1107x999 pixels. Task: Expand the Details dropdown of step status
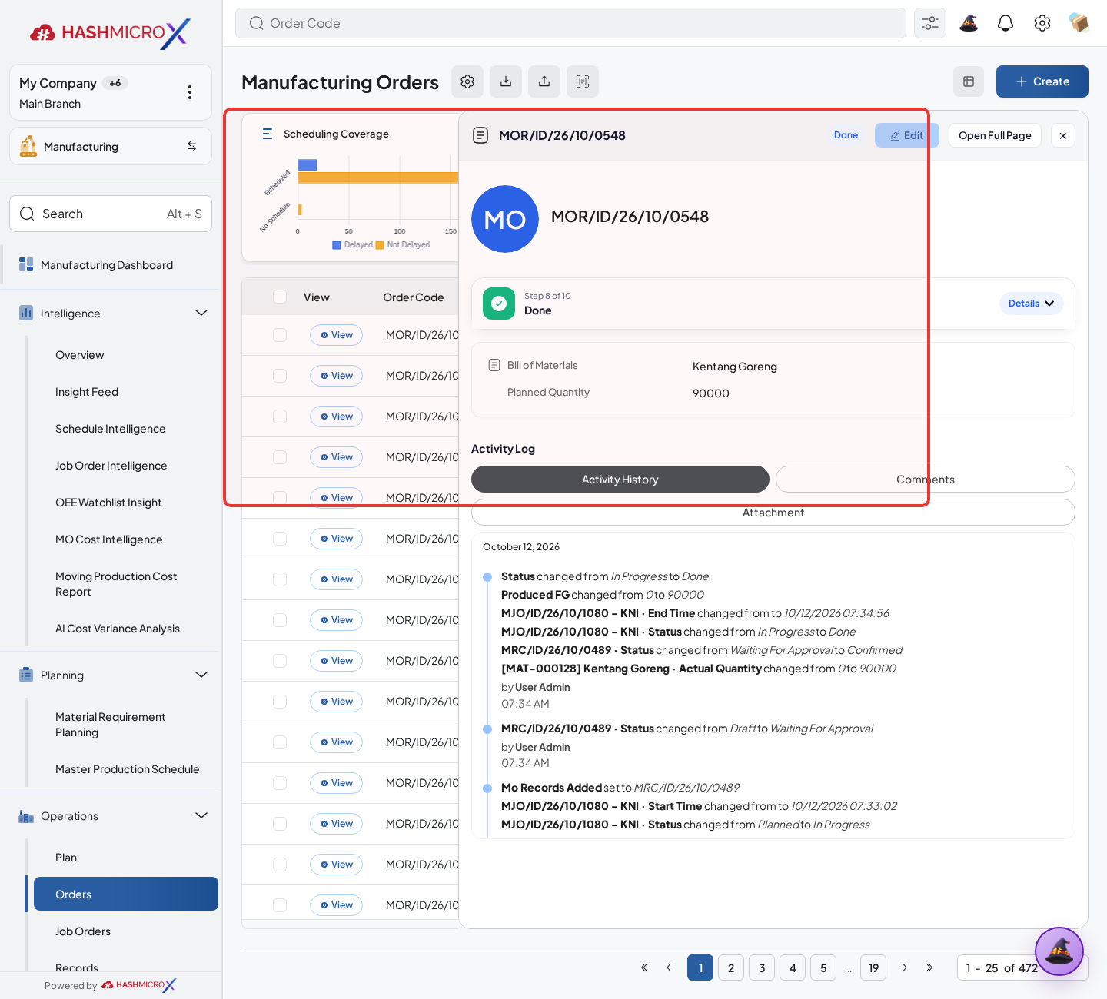[x=1032, y=304]
